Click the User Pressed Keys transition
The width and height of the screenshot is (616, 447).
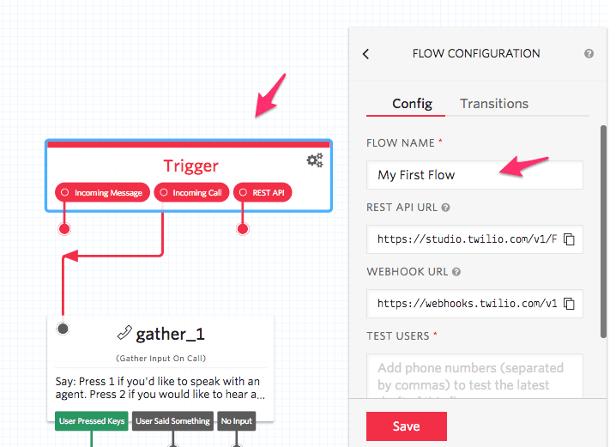tap(92, 421)
